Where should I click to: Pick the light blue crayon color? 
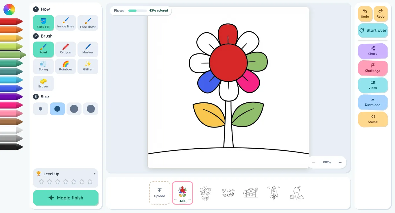(11, 80)
